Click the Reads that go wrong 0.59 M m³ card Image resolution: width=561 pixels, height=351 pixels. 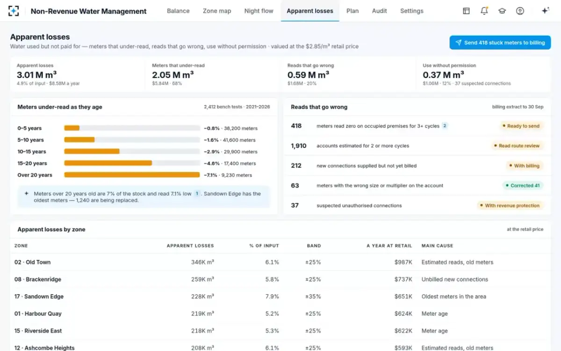(x=348, y=74)
